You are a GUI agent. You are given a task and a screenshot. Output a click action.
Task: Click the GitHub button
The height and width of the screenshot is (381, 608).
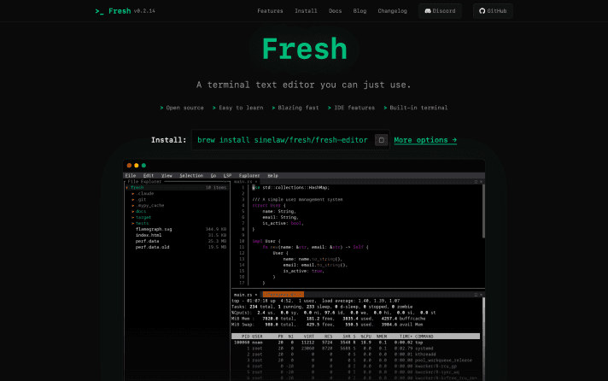493,11
